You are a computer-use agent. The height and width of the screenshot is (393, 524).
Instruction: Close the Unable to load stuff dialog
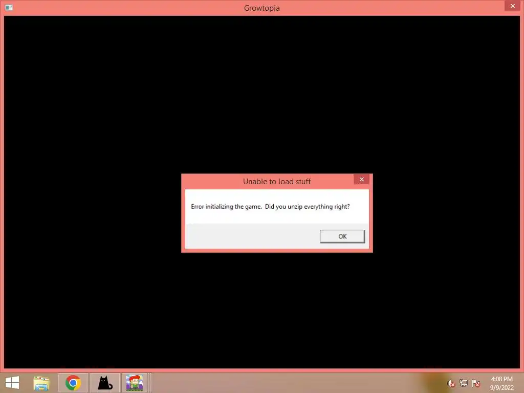pyautogui.click(x=362, y=180)
